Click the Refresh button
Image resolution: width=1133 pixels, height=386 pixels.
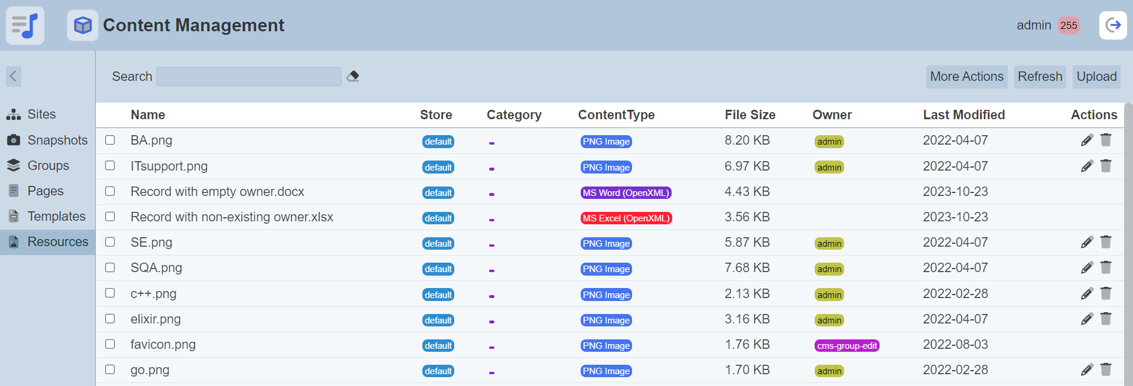[1039, 77]
